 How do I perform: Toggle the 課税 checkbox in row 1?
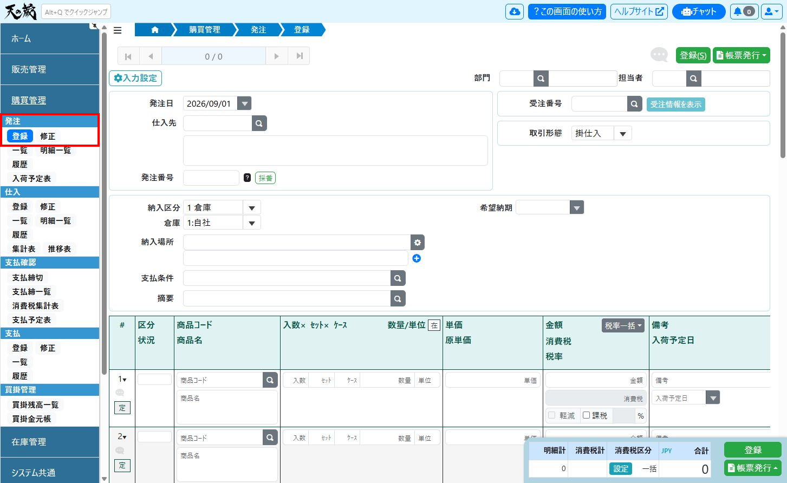coord(586,415)
